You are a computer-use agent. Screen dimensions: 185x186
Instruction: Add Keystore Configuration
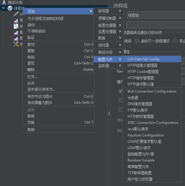pos(152,135)
